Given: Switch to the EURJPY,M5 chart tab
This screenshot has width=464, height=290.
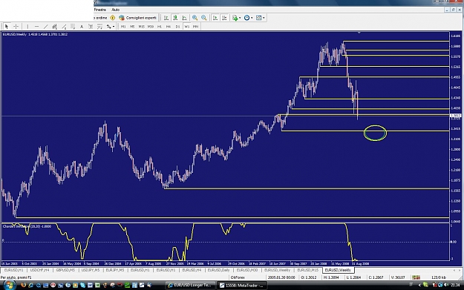Looking at the screenshot, I should (x=115, y=270).
